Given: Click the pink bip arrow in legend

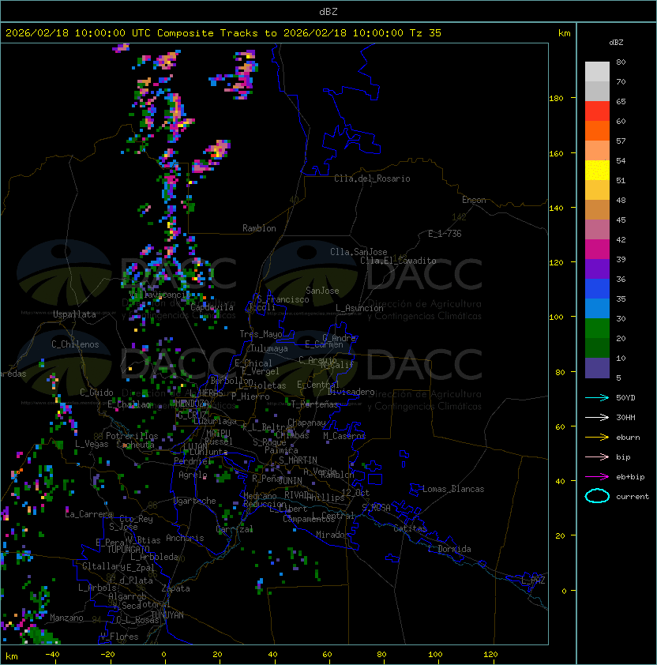Looking at the screenshot, I should (597, 456).
